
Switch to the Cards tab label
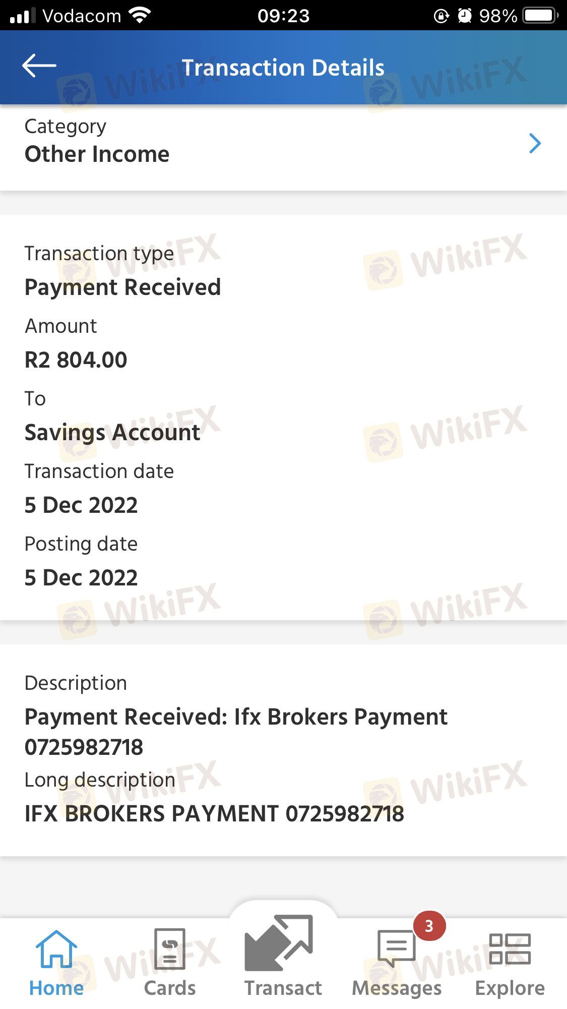pos(170,988)
